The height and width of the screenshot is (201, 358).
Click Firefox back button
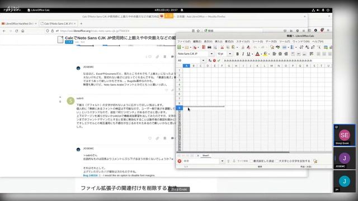4,31
